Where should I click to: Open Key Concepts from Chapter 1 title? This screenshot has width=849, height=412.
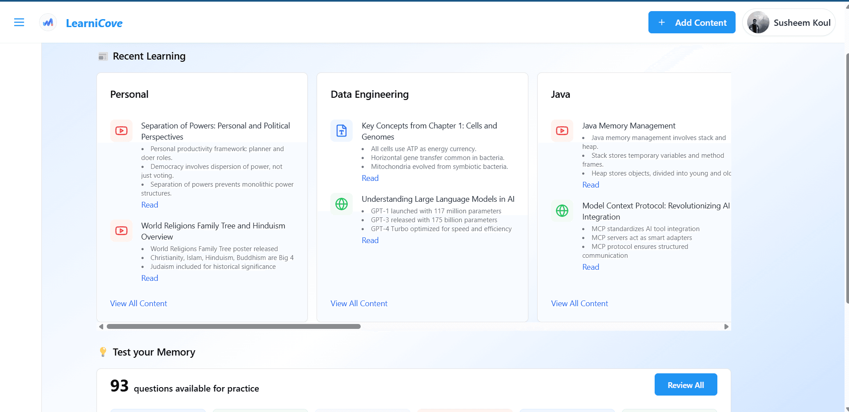429,131
